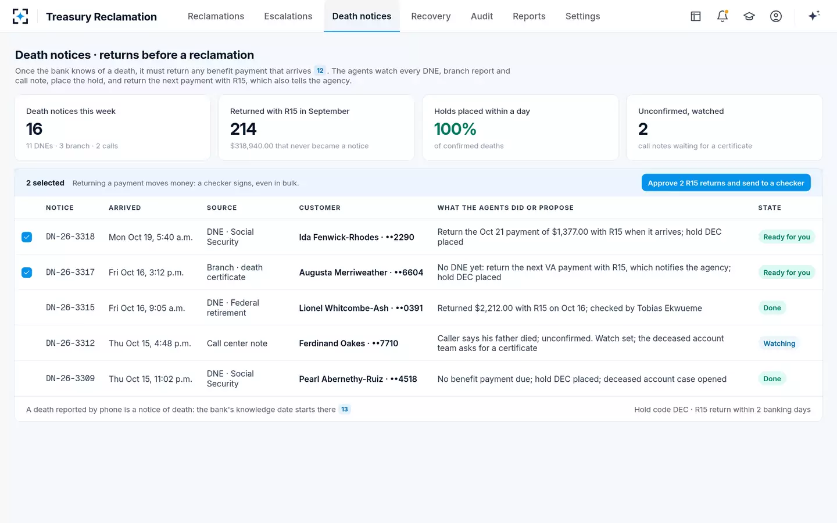
Task: Open the user account icon
Action: pos(776,16)
